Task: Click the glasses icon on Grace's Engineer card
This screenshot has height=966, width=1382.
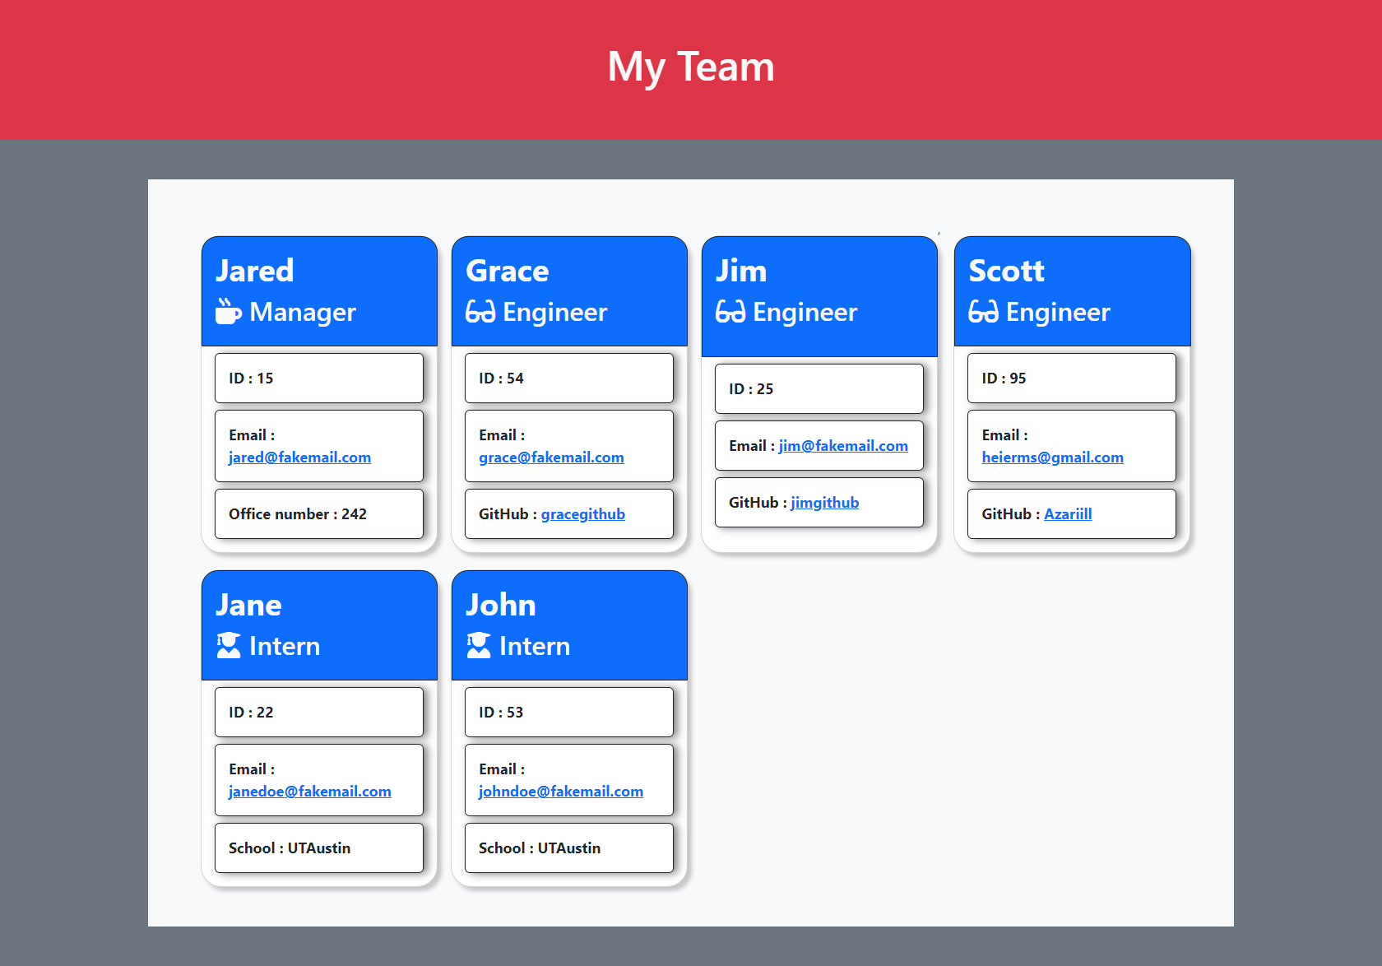Action: pyautogui.click(x=480, y=312)
